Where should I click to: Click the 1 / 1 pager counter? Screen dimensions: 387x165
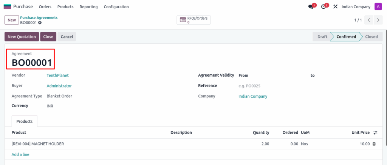pos(358,20)
